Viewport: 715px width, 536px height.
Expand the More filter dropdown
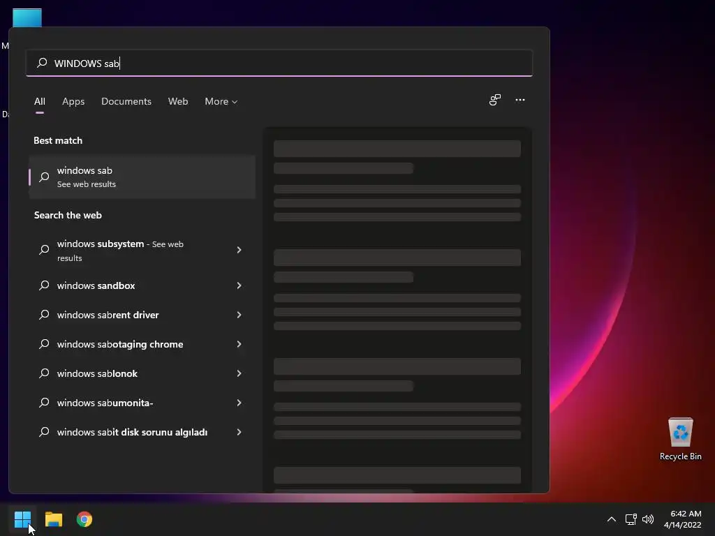221,101
